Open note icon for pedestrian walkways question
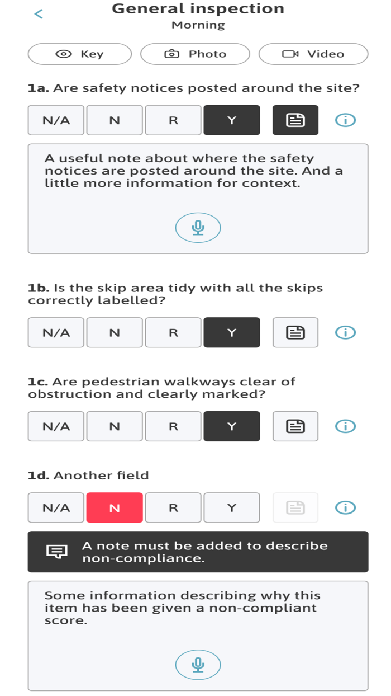This screenshot has height=696, width=391. click(295, 426)
